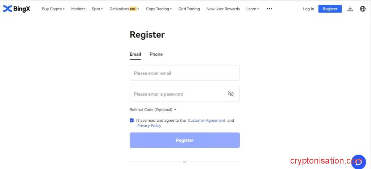371x169 pixels.
Task: Open the Derivatives dropdown menu
Action: tap(124, 9)
